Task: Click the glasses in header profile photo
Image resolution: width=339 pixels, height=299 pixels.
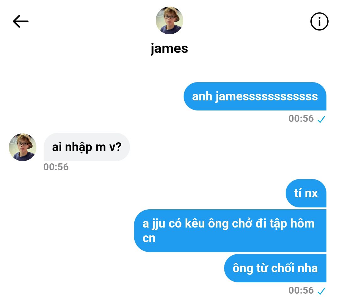Action: click(x=169, y=17)
